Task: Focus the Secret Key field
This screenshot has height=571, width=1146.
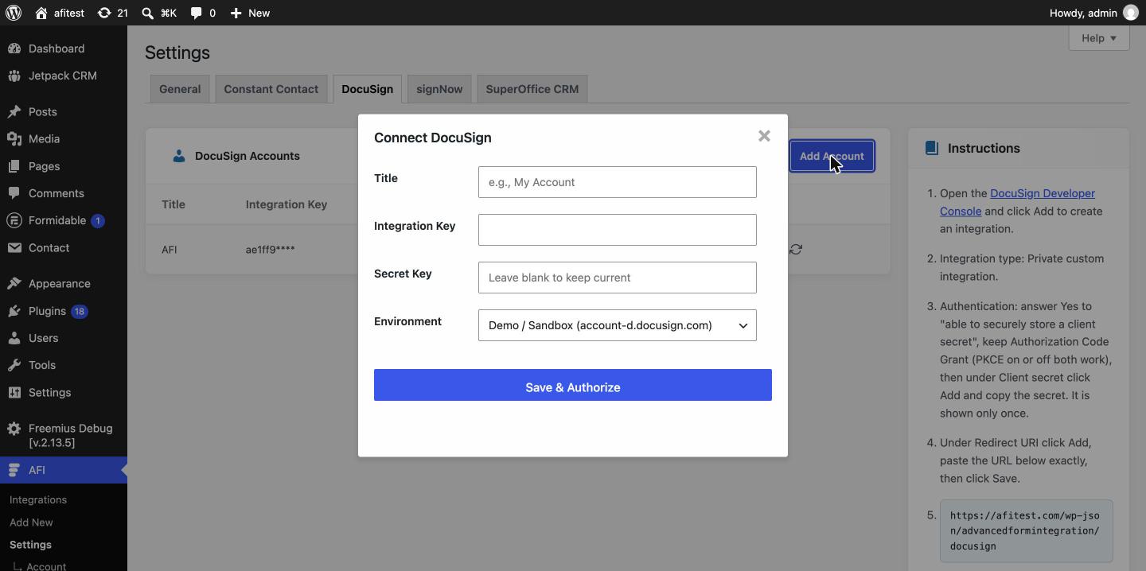Action: click(618, 278)
